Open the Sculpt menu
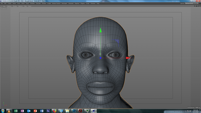 pyautogui.click(x=49, y=4)
